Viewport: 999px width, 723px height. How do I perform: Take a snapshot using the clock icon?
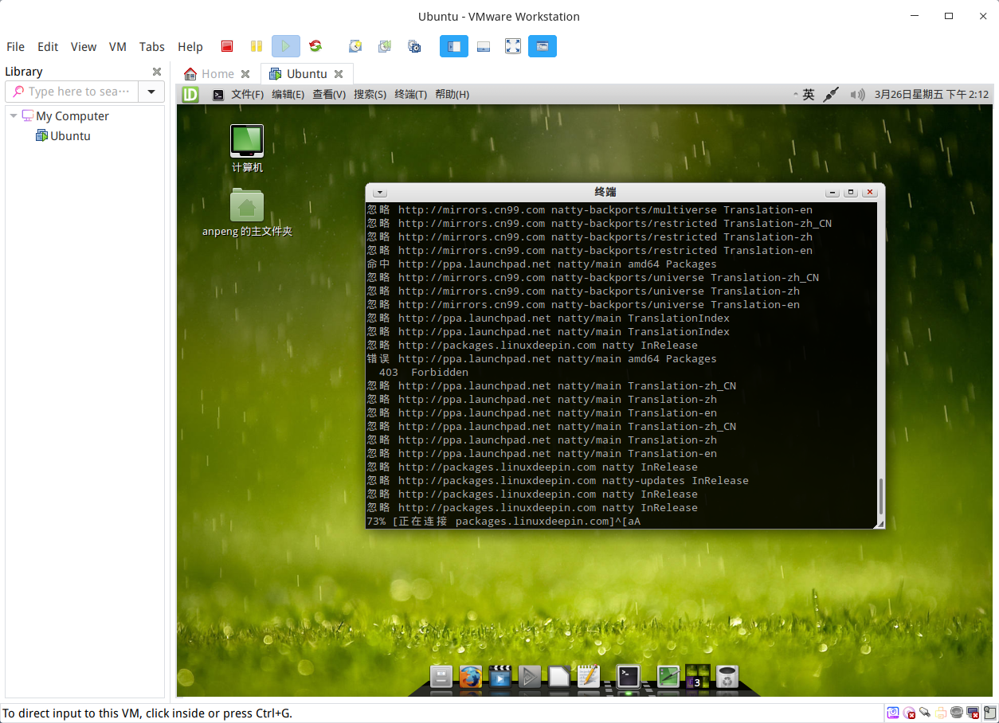pyautogui.click(x=355, y=47)
